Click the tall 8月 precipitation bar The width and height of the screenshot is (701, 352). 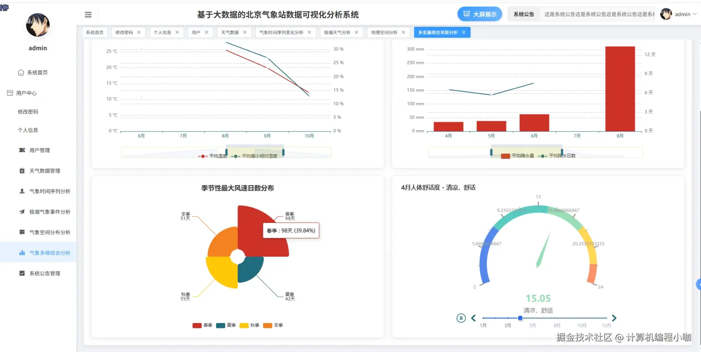pyautogui.click(x=620, y=89)
